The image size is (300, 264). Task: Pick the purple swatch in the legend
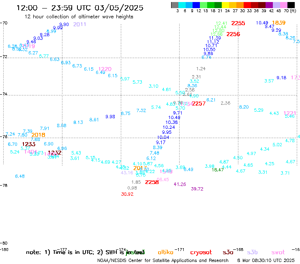click(269, 5)
